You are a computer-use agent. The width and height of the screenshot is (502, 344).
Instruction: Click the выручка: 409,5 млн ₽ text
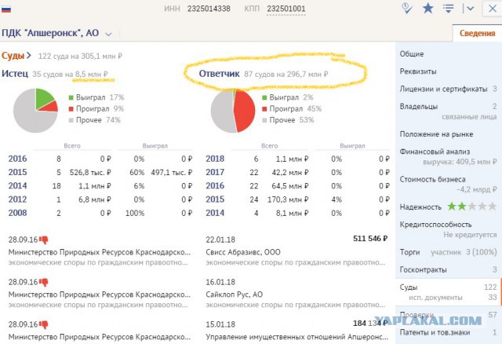pos(460,162)
